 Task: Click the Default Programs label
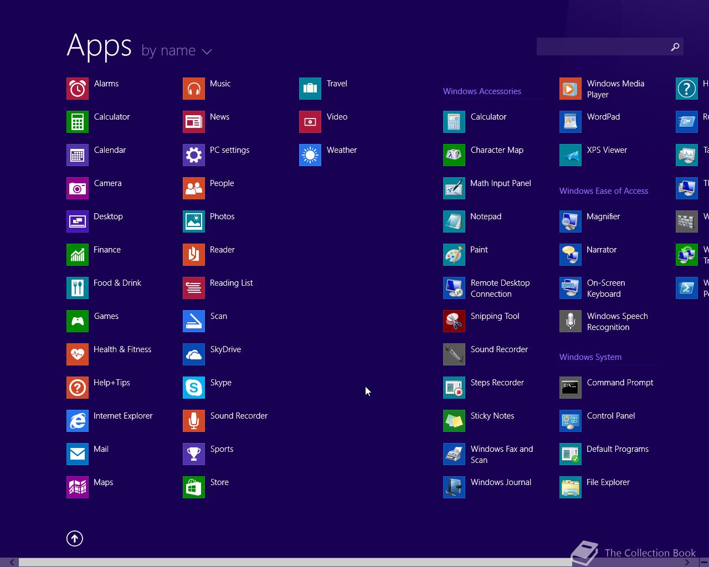click(618, 449)
